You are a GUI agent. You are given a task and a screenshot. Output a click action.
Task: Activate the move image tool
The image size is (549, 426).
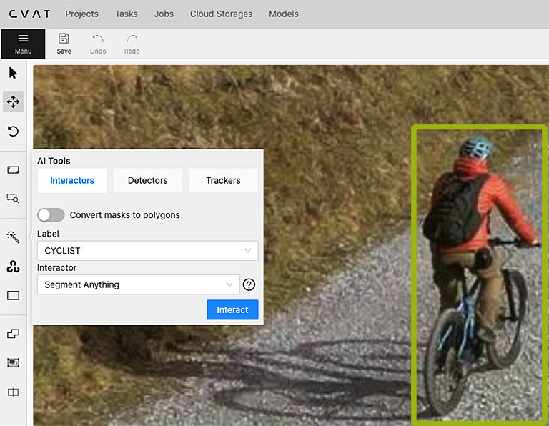(x=13, y=102)
